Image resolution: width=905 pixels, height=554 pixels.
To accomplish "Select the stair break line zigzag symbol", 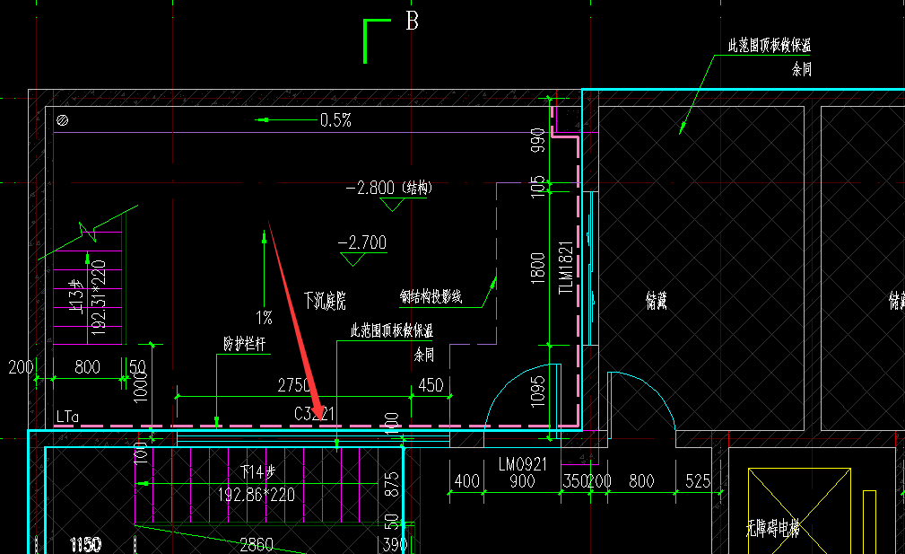I will [x=88, y=233].
